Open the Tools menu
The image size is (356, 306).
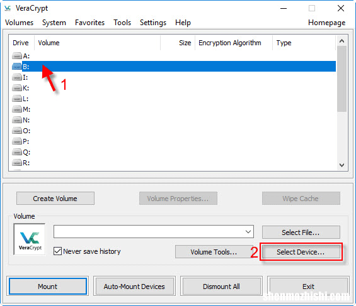pos(122,23)
